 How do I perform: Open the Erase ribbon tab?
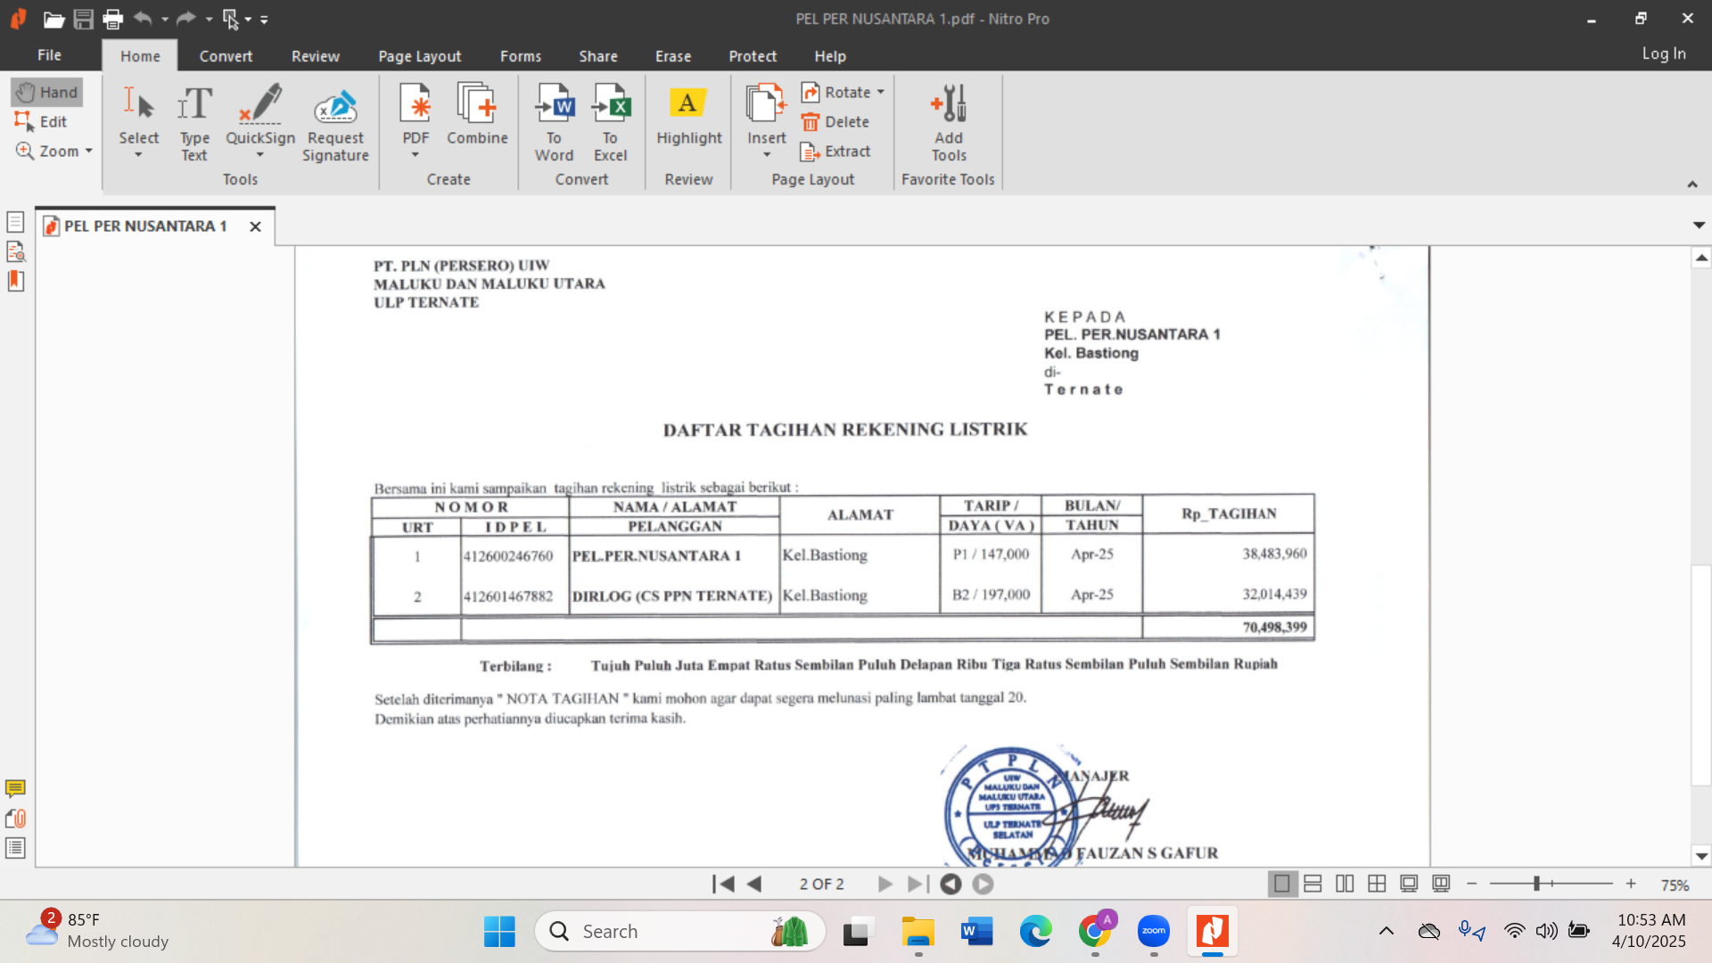673,55
